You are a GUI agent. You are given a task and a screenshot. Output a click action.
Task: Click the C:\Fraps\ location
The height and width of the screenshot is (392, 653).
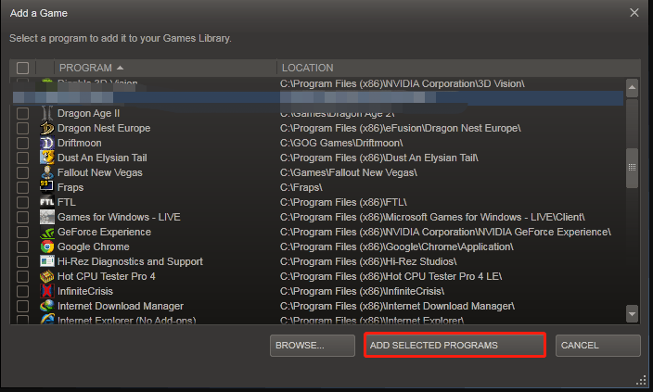coord(301,187)
